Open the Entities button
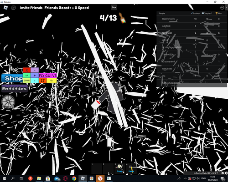Viewport: 228px width, 182px height. 15,89
